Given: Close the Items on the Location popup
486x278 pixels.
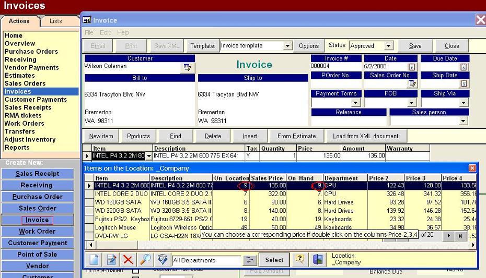Looking at the screenshot, I should pos(472,168).
